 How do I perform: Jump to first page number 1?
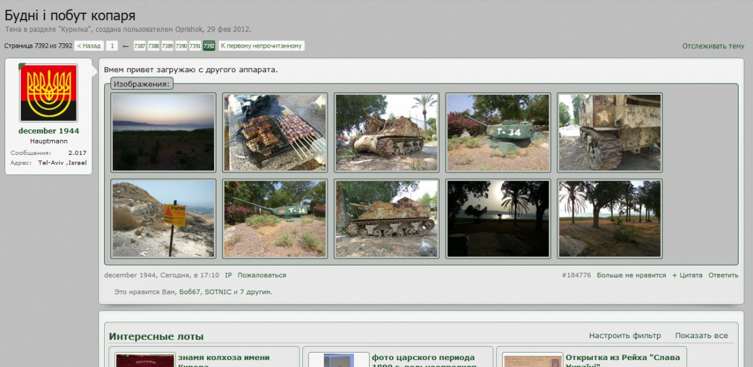coord(112,46)
